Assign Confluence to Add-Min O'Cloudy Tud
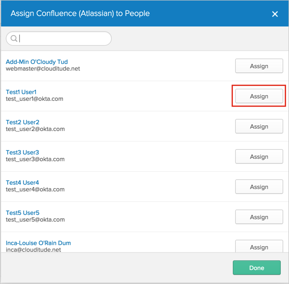The image size is (289, 284). coord(259,66)
